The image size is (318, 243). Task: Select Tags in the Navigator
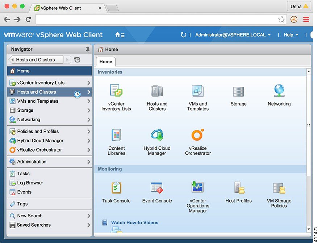pos(49,204)
